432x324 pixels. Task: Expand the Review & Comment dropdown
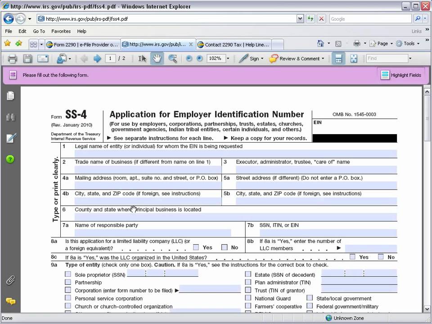323,58
